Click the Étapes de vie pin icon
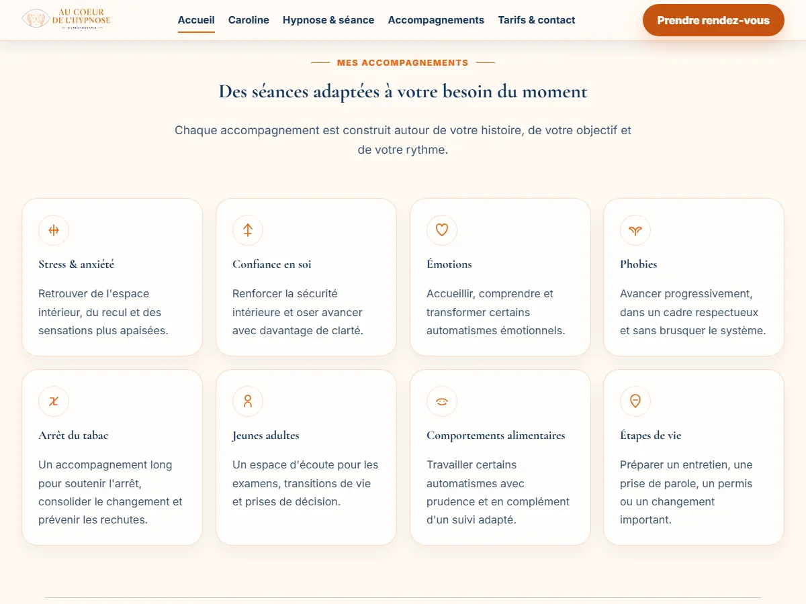The width and height of the screenshot is (806, 604). pos(635,401)
